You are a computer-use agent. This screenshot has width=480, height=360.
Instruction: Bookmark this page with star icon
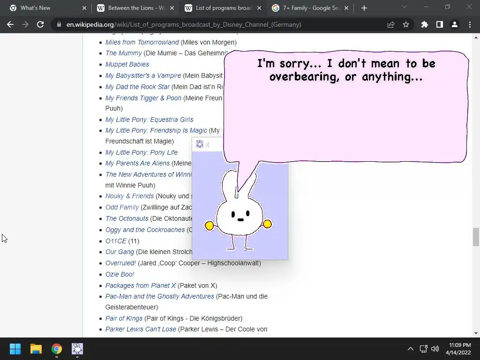tap(406, 24)
